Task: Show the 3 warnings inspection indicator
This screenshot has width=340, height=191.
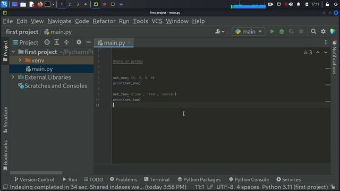Action: [x=308, y=53]
